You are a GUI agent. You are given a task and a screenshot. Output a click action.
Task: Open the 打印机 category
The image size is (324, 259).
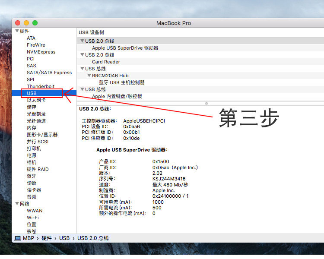34,148
